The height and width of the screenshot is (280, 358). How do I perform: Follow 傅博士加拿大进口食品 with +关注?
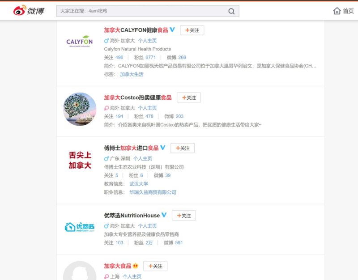183,148
